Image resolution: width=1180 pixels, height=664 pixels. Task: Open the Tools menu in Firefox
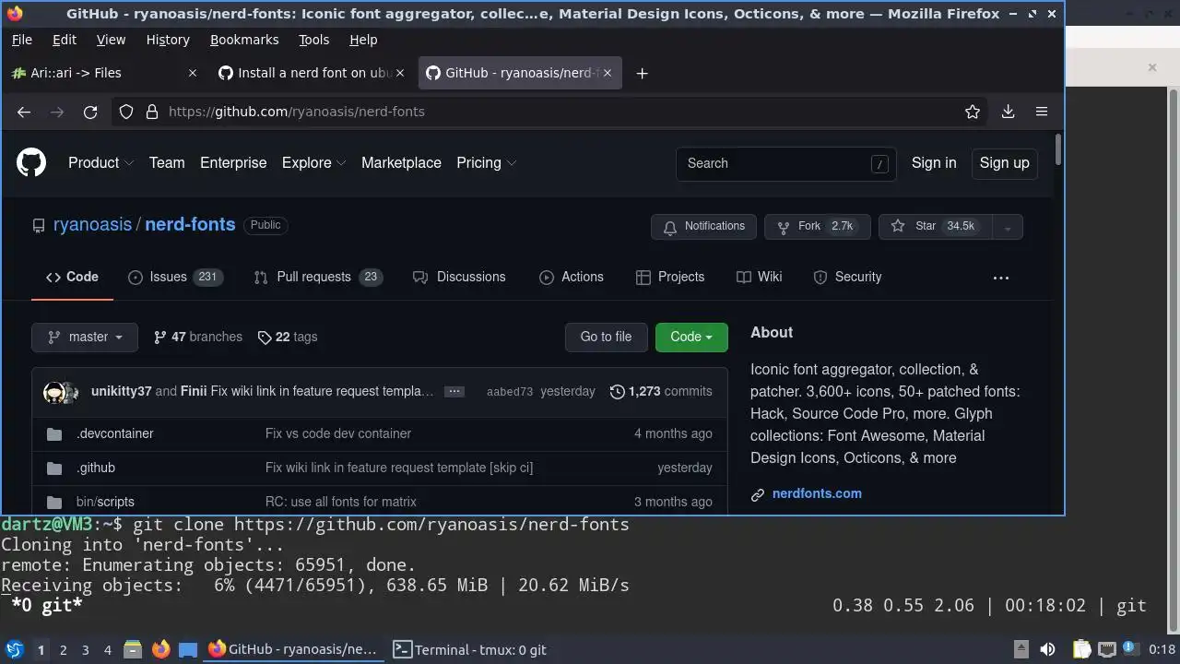(313, 40)
